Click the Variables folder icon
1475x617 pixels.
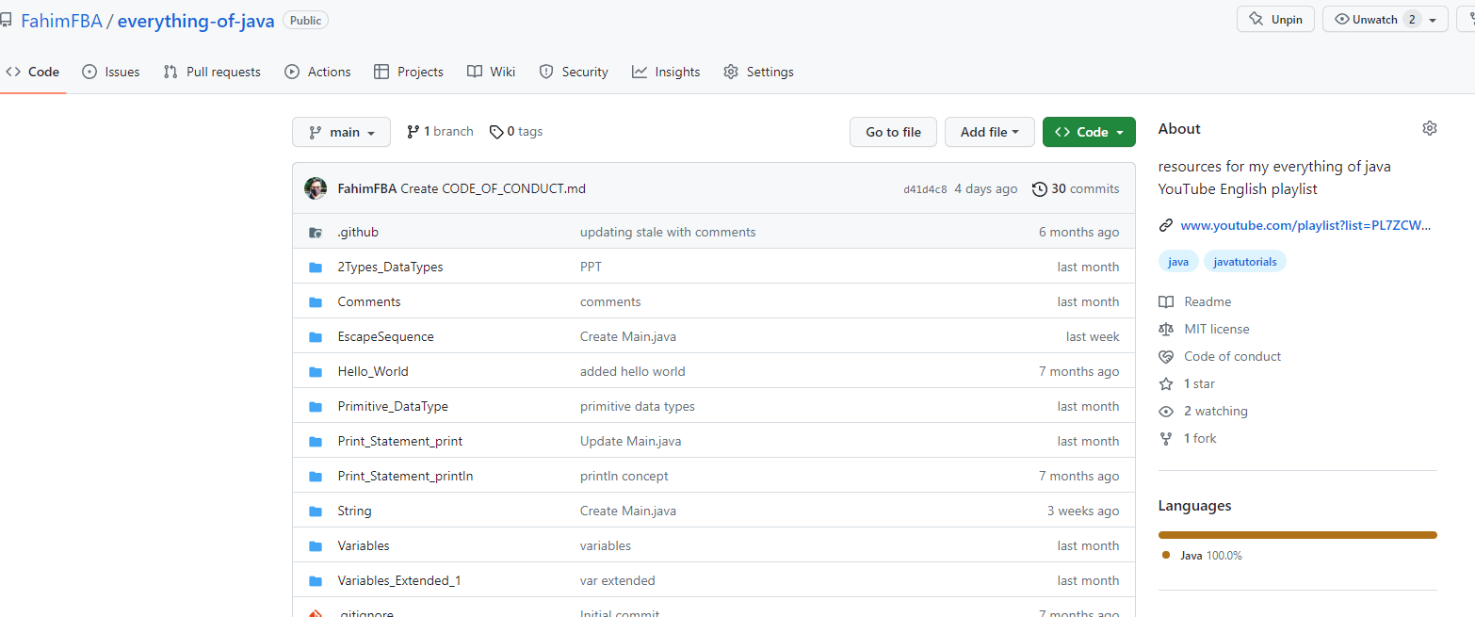316,545
